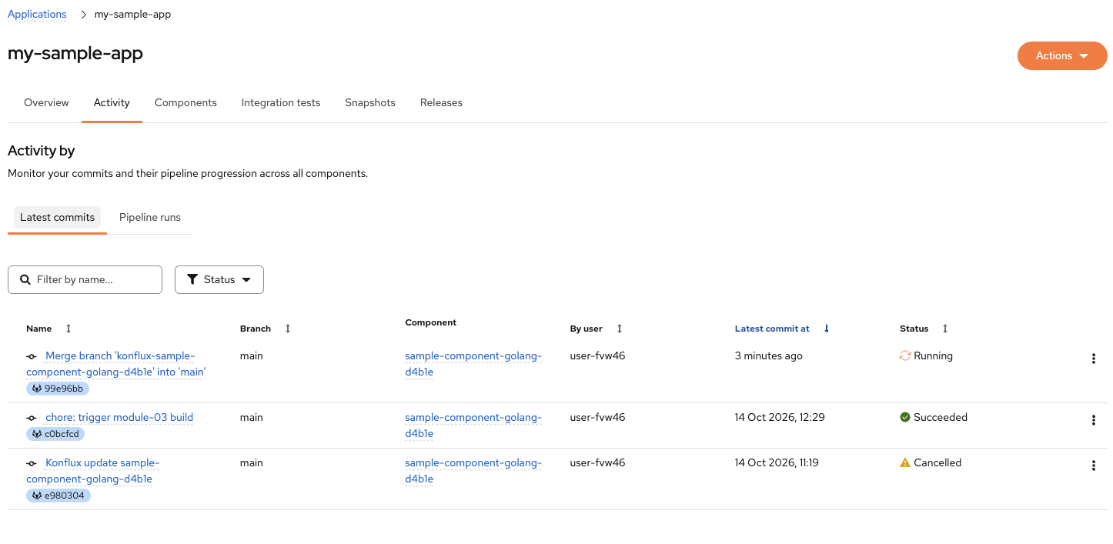The image size is (1113, 544).
Task: Click user-fvw46 in the Cancelled row
Action: (x=598, y=462)
